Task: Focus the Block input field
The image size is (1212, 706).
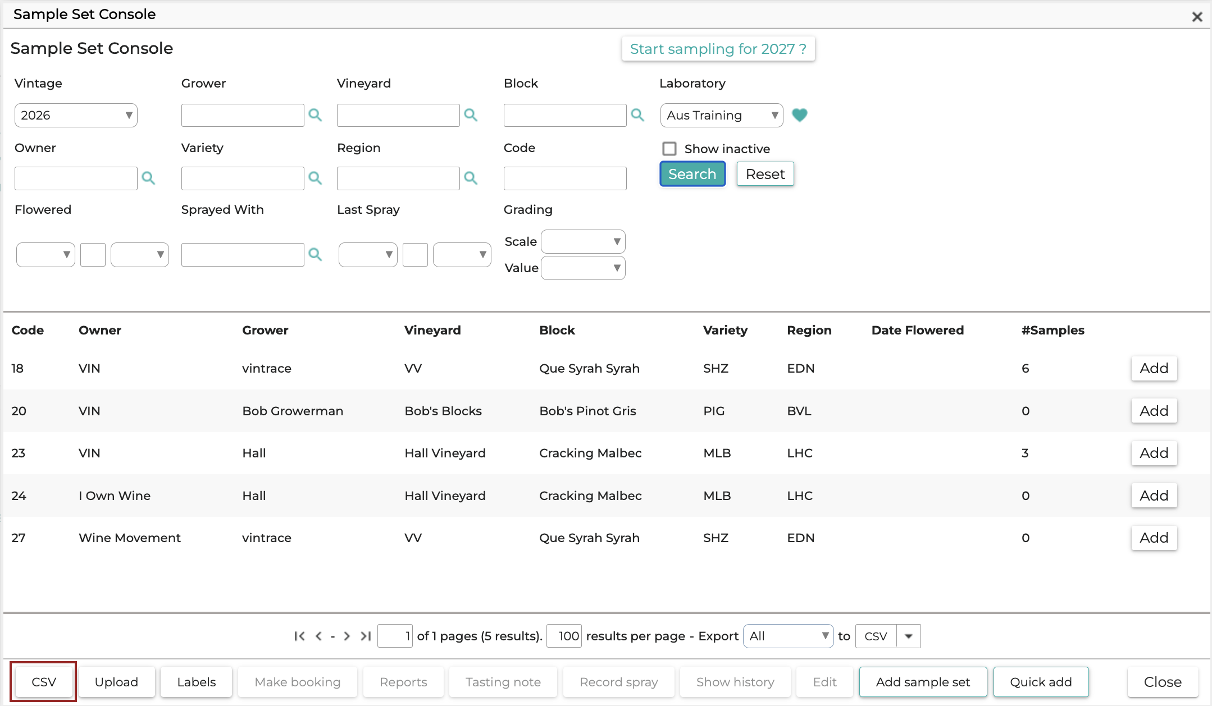Action: point(565,115)
